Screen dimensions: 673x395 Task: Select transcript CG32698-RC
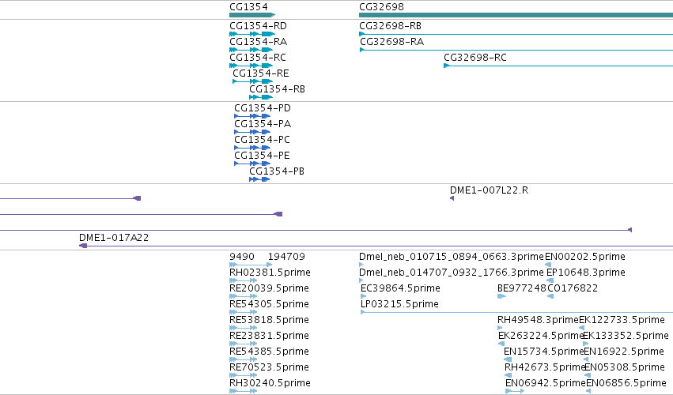tap(475, 58)
